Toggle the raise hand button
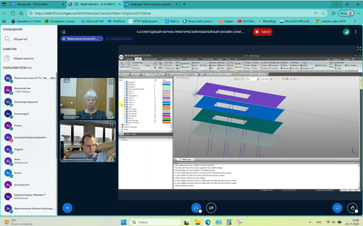 [352, 208]
